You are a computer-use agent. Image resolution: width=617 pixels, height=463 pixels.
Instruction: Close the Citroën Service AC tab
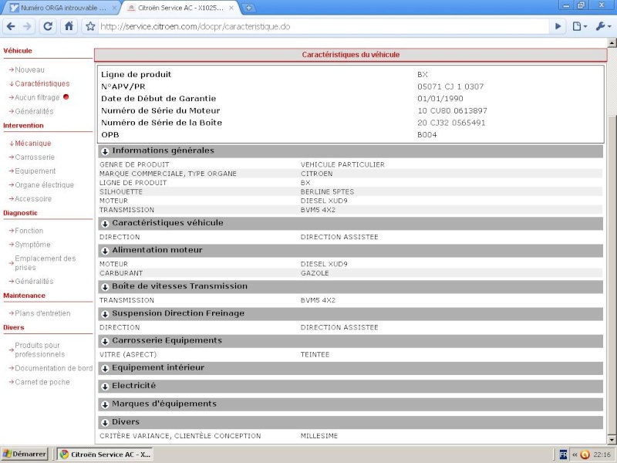(231, 8)
